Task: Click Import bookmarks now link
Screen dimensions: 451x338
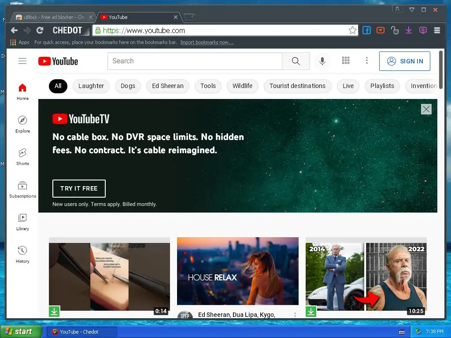Action: 207,42
